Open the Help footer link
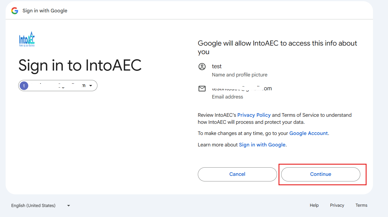The image size is (388, 217). (314, 205)
